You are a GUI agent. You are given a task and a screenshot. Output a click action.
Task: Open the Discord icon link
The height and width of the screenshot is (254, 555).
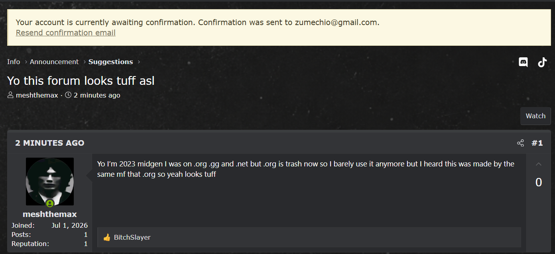pyautogui.click(x=523, y=62)
